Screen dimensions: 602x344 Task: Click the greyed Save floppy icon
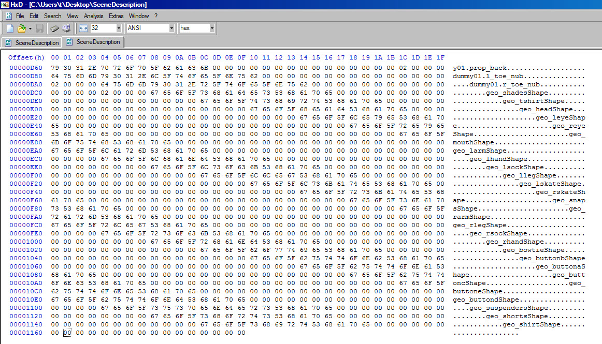(x=39, y=28)
